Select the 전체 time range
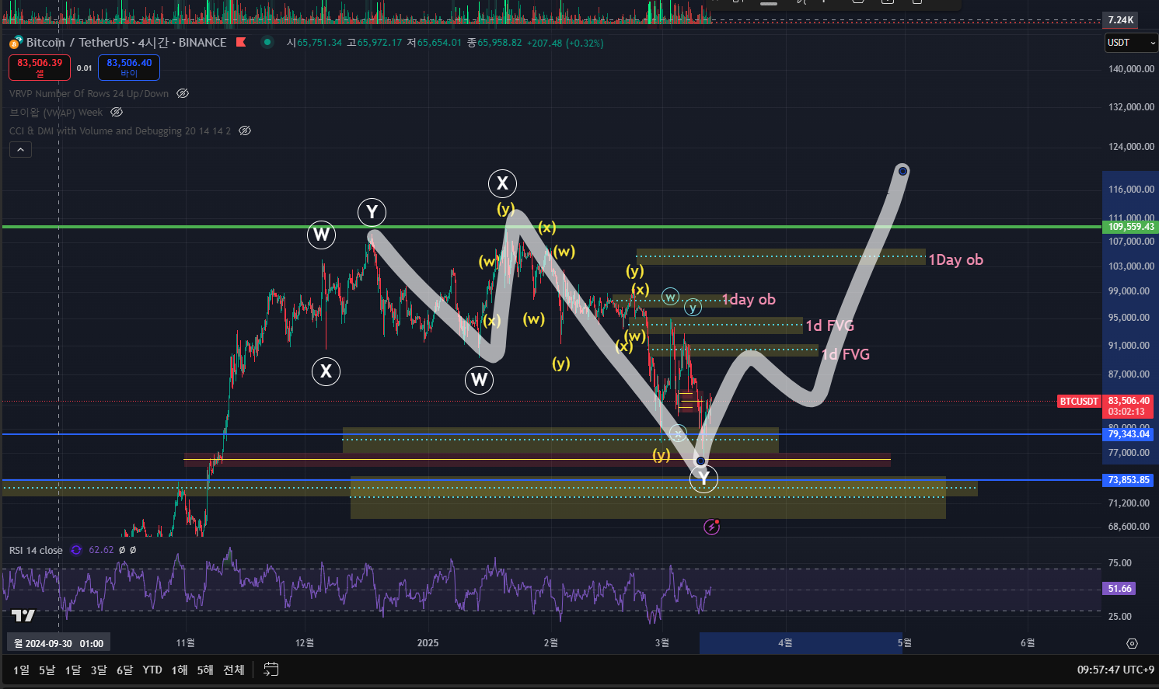Screen dimensions: 1159x689 click(x=234, y=670)
